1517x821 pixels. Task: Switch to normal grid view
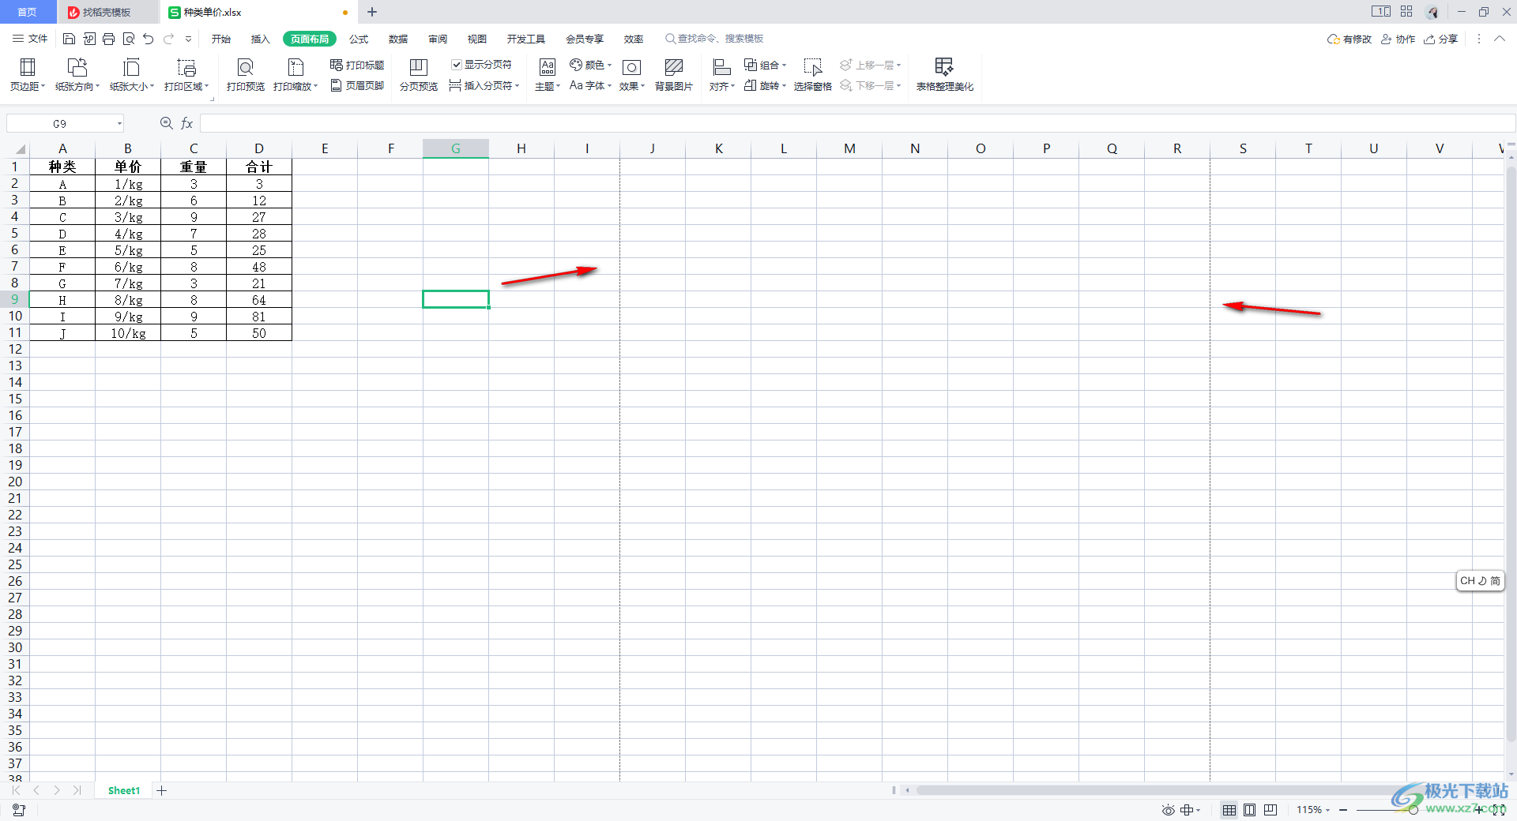point(1229,810)
